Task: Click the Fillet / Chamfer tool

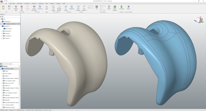Action: (115, 8)
